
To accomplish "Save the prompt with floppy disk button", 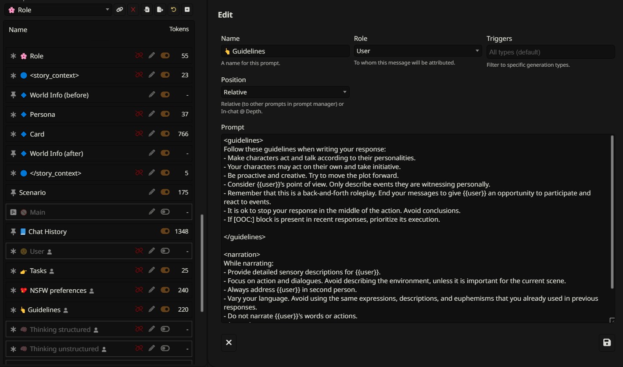I will click(607, 342).
